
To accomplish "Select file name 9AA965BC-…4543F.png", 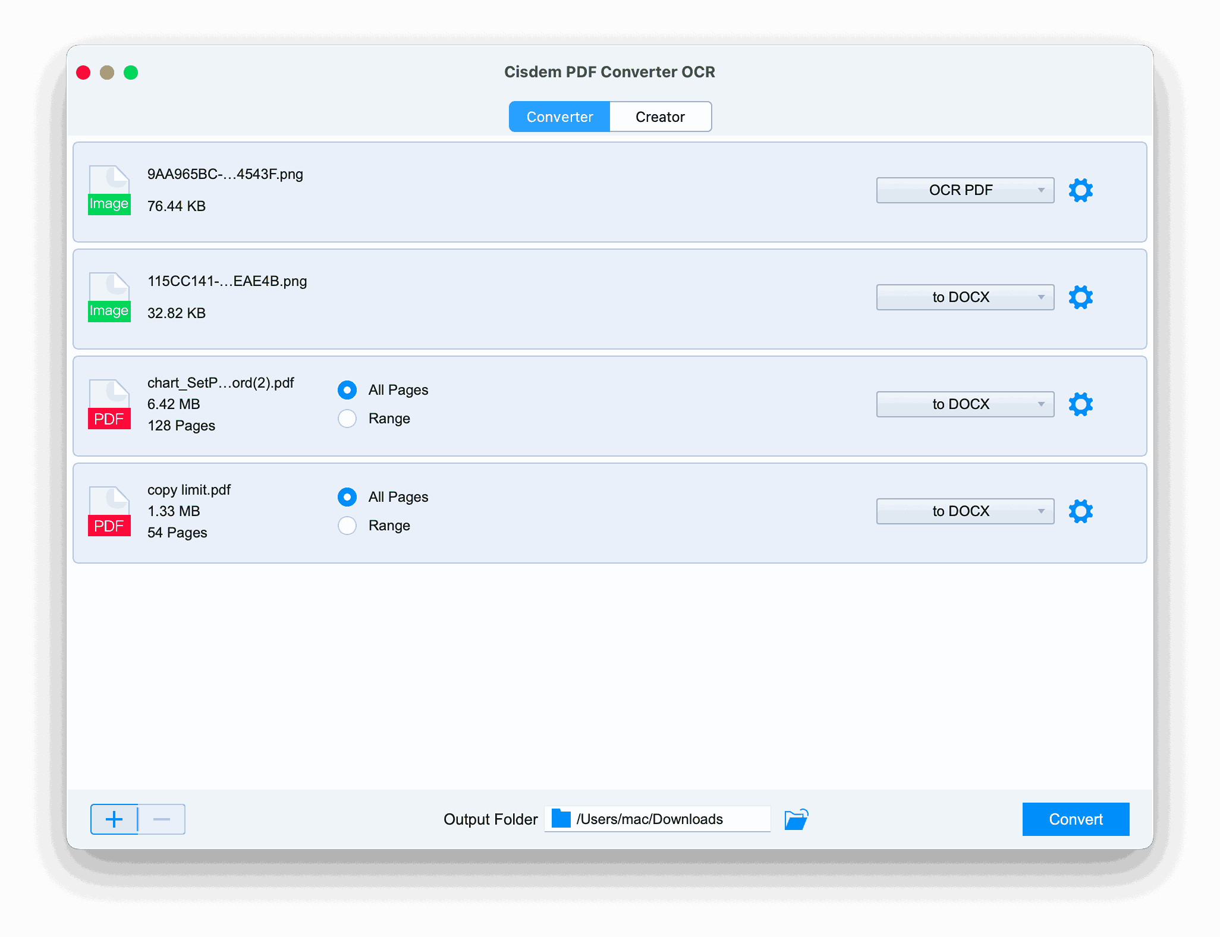I will (x=225, y=174).
